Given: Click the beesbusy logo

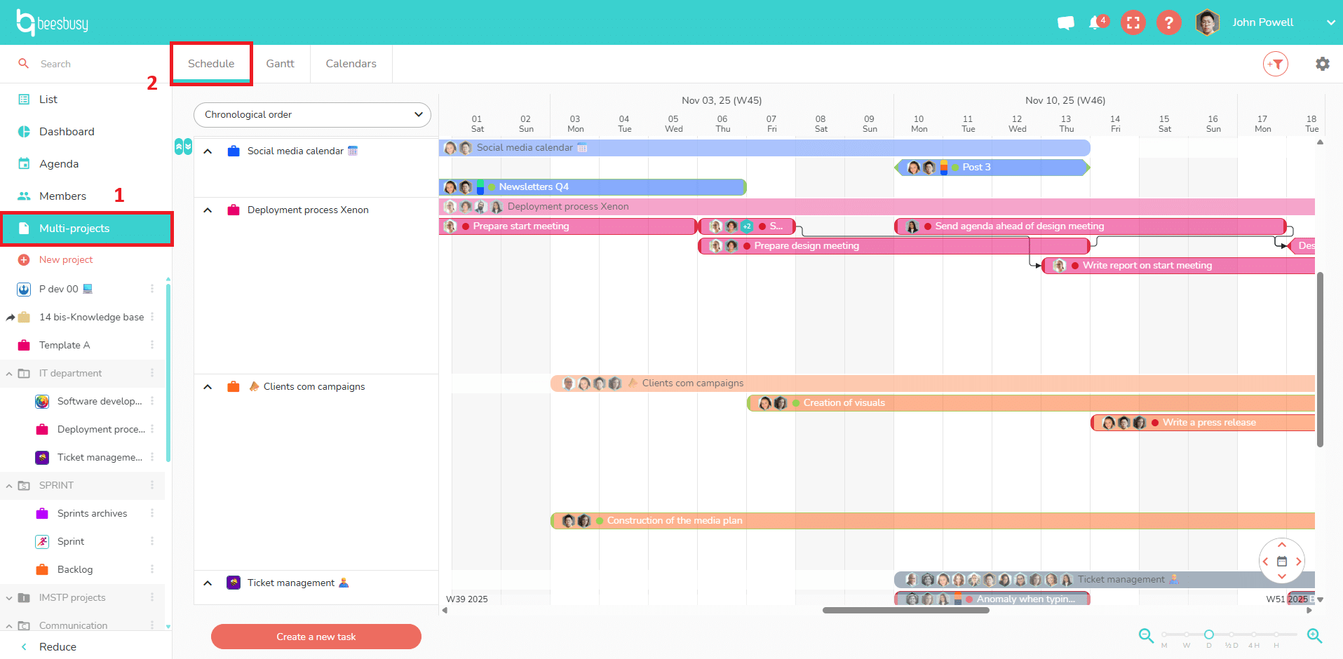Looking at the screenshot, I should [x=53, y=22].
